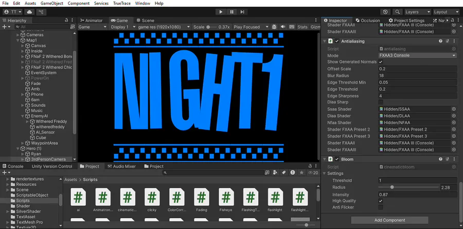Disable the Antialiasing component checkbox

coord(337,41)
